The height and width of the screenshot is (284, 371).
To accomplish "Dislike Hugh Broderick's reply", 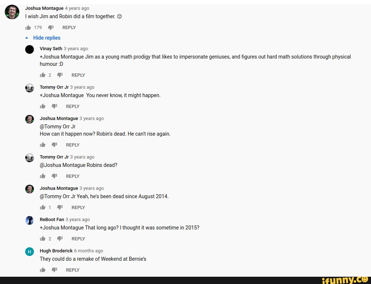I will pyautogui.click(x=54, y=270).
